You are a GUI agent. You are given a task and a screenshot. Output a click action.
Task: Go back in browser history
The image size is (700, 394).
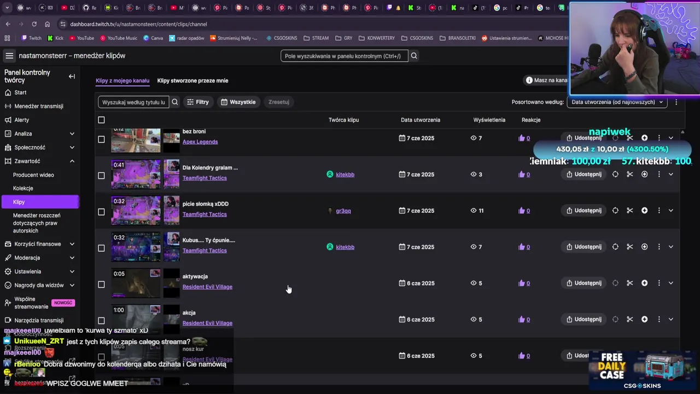tap(8, 24)
